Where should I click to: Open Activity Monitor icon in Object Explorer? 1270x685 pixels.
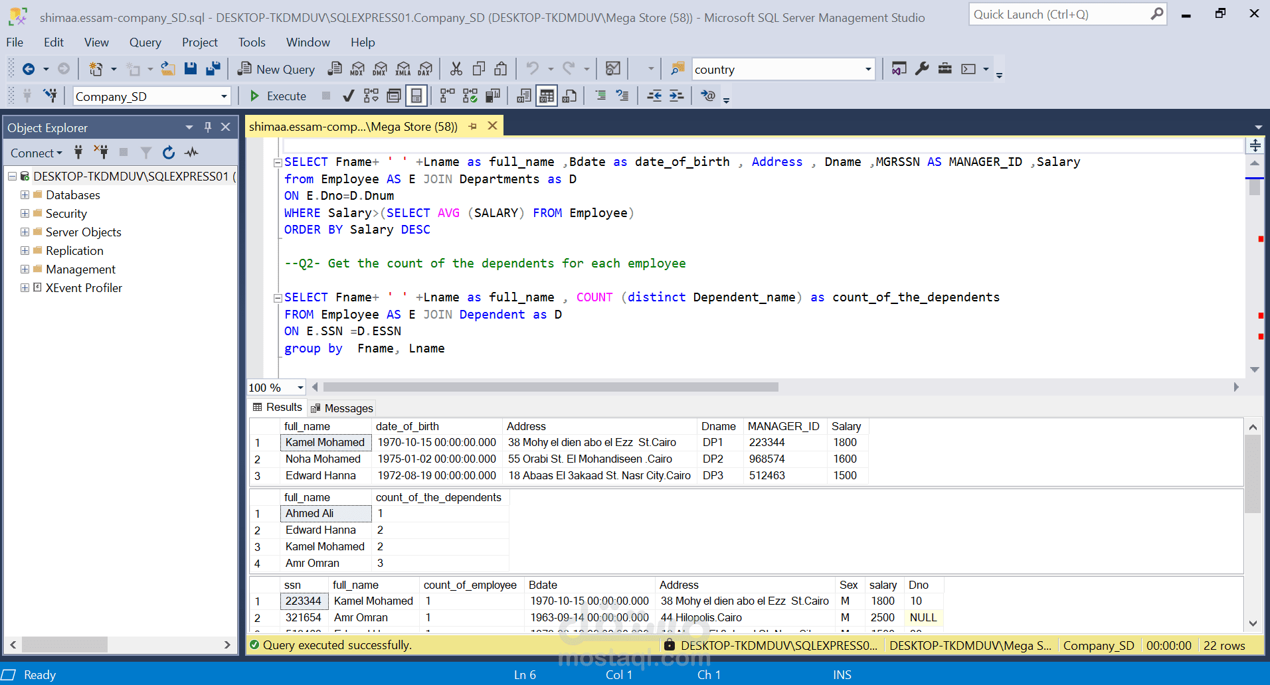pyautogui.click(x=192, y=153)
